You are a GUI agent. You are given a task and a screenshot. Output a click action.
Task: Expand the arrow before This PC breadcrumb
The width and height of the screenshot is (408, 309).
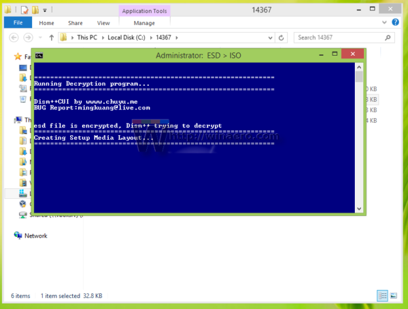(73, 38)
